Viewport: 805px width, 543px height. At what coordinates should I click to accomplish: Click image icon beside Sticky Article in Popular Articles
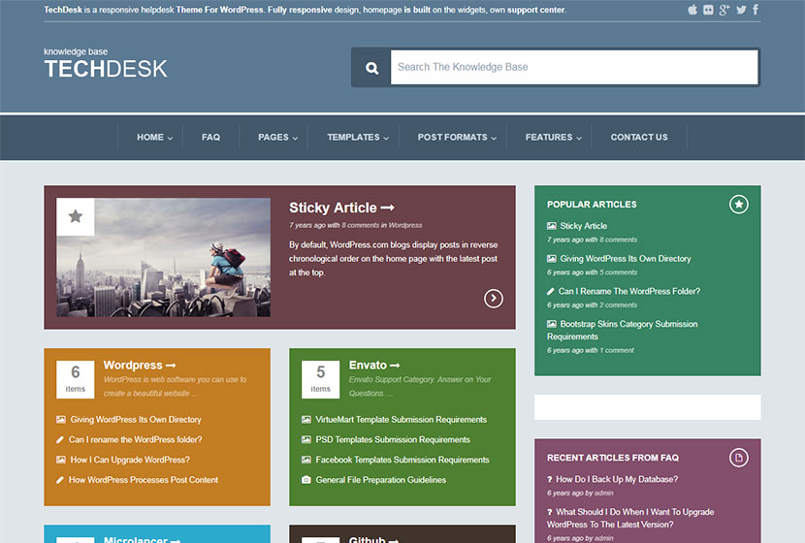pyautogui.click(x=552, y=226)
